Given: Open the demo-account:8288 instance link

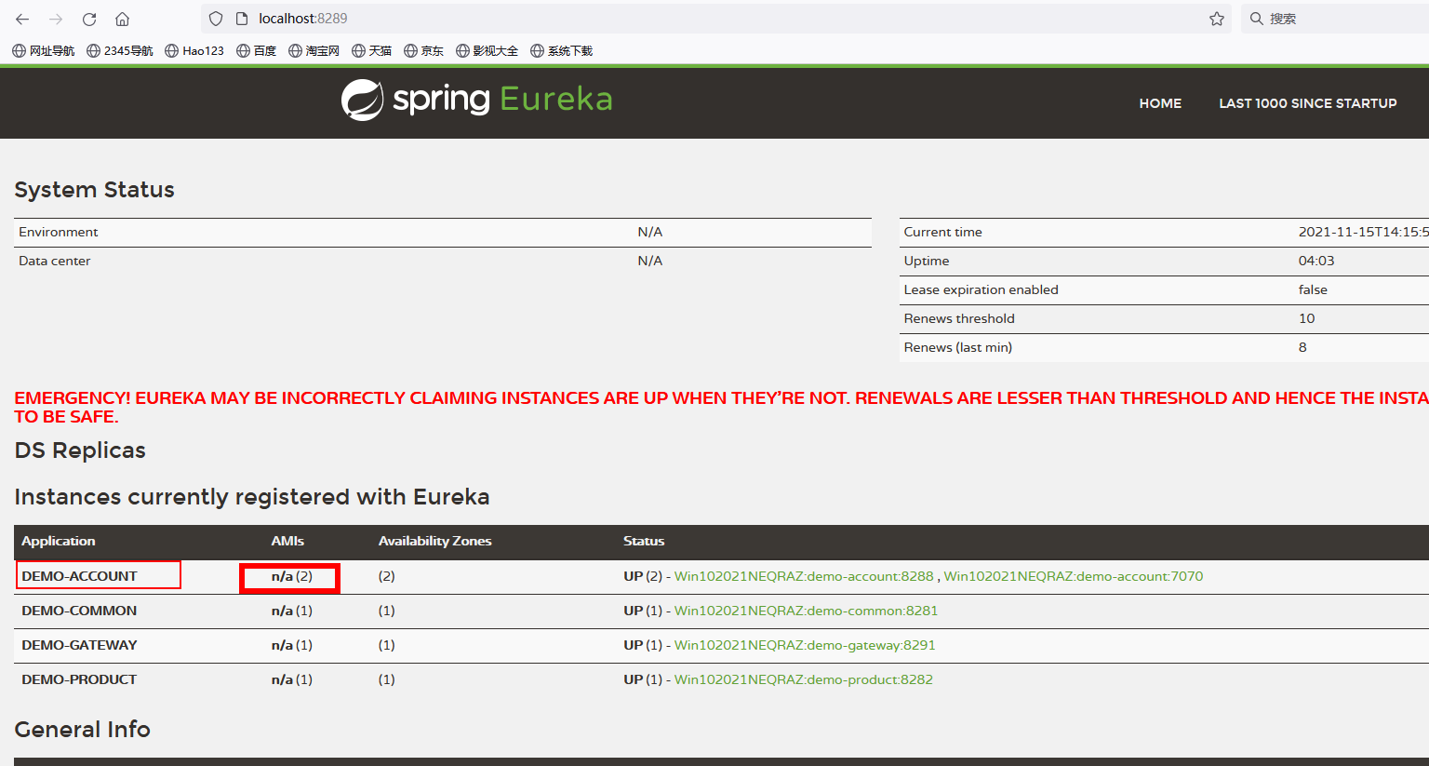Looking at the screenshot, I should pyautogui.click(x=804, y=576).
